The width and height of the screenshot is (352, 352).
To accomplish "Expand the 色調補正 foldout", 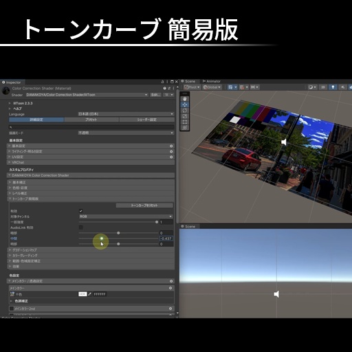I will [11, 301].
